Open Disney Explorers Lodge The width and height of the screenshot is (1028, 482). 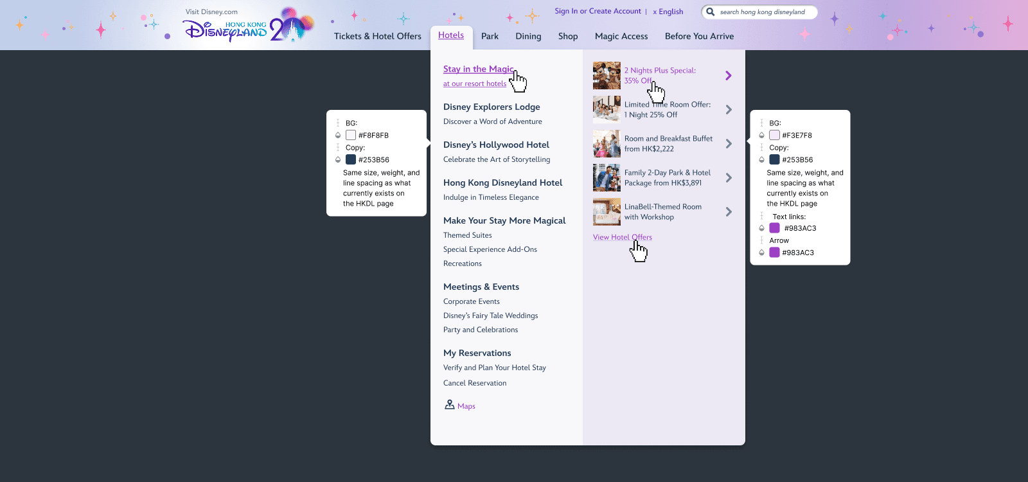492,107
